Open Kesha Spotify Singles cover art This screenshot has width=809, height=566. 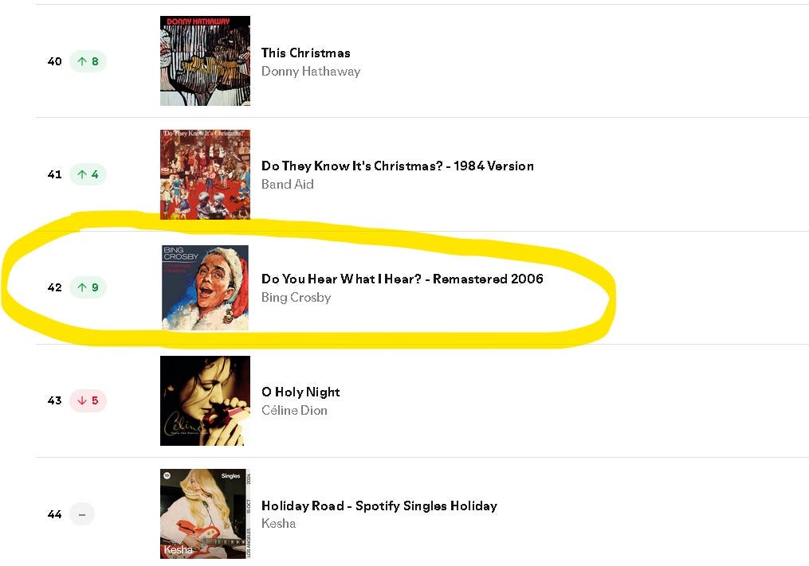point(205,513)
